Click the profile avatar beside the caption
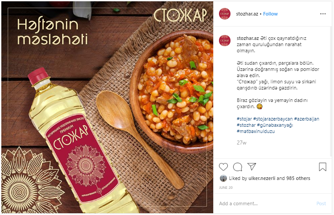334x215 pixels. coord(225,41)
